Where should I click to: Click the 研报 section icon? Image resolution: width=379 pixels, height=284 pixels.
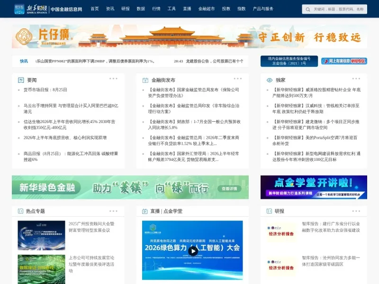point(269,211)
